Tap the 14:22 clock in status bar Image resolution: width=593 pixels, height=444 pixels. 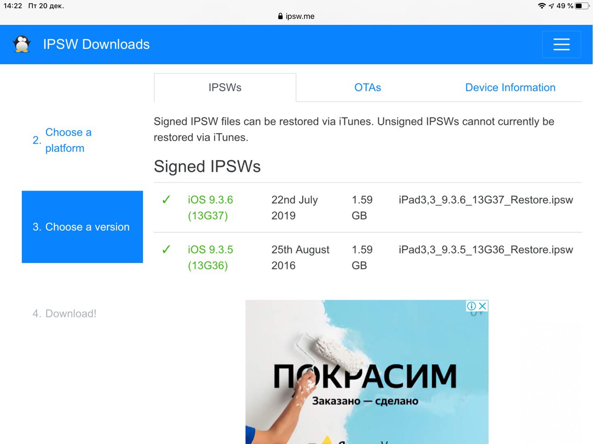pyautogui.click(x=13, y=6)
